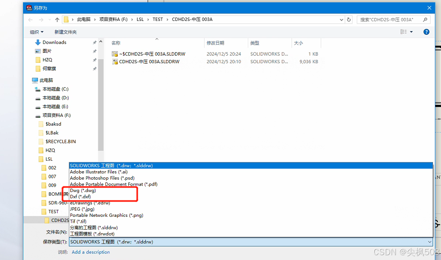The image size is (441, 260).
Task: Select file ~$CDHD2S-中压 003A.SLDDRW
Action: tap(152, 54)
